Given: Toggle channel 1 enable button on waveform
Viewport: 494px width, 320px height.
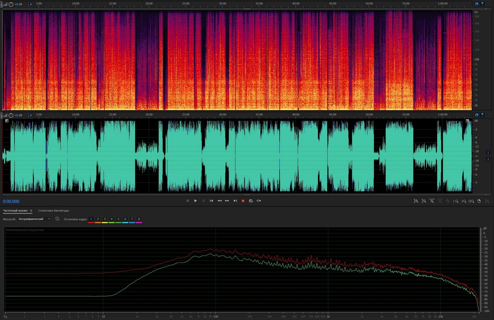Looking at the screenshot, I should [x=488, y=152].
